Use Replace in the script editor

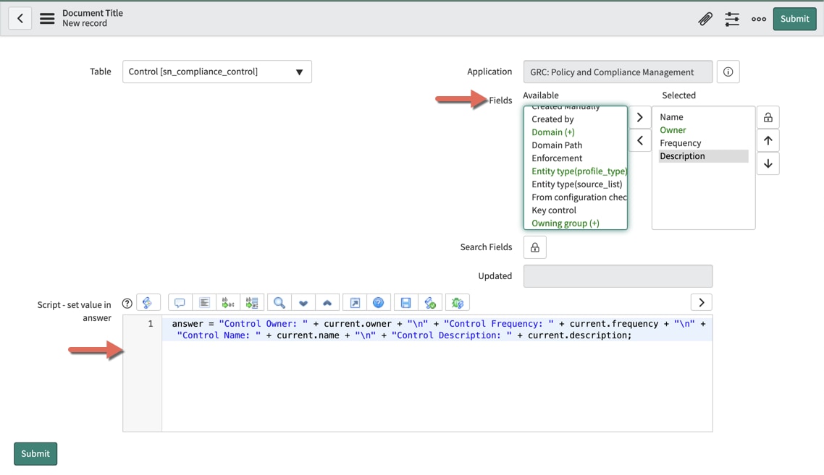[x=228, y=302]
